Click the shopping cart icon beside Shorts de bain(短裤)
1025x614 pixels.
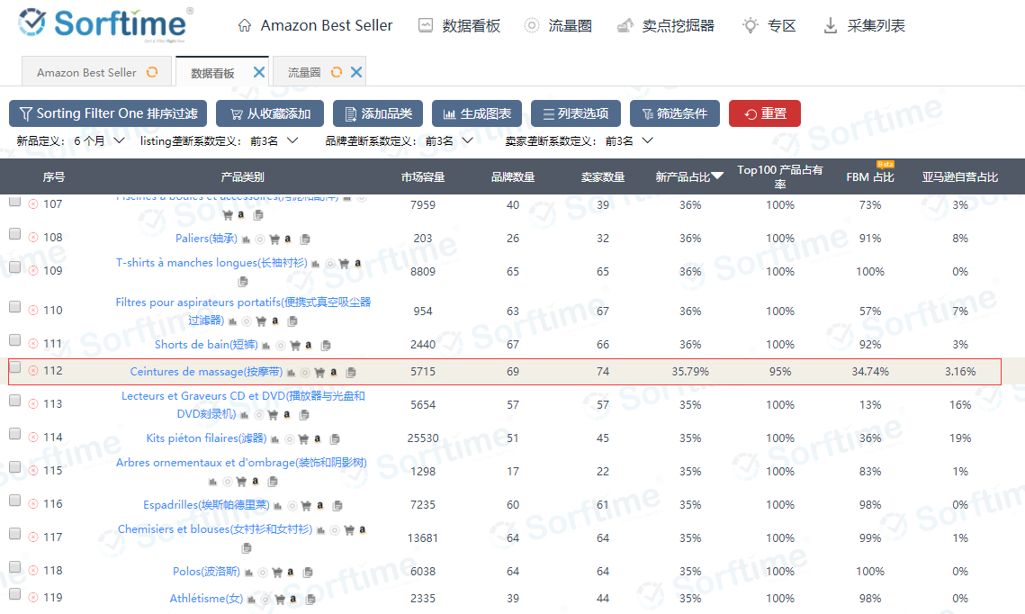tap(294, 345)
